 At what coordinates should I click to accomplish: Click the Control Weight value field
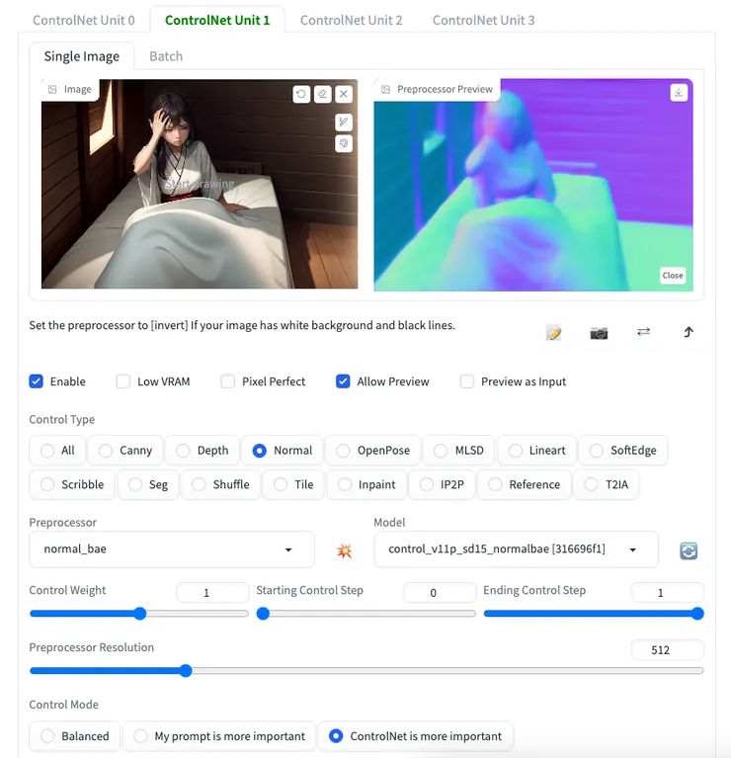212,593
